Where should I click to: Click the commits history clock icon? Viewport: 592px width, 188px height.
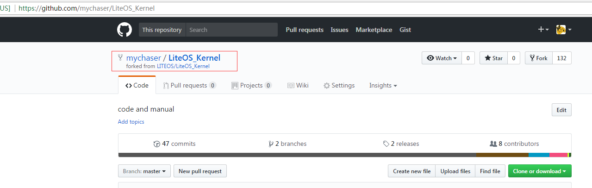pyautogui.click(x=157, y=144)
